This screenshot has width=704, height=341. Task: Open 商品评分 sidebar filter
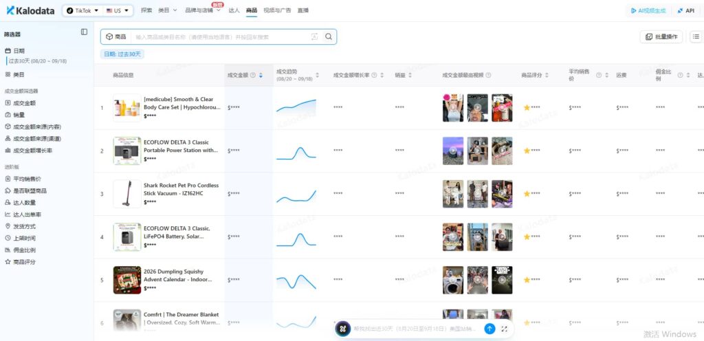[20, 262]
